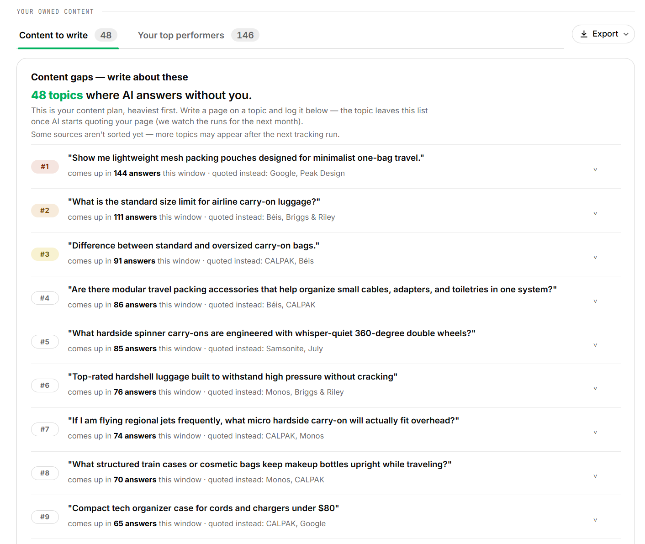Image resolution: width=645 pixels, height=544 pixels.
Task: Click the download icon in Export button
Action: [584, 34]
